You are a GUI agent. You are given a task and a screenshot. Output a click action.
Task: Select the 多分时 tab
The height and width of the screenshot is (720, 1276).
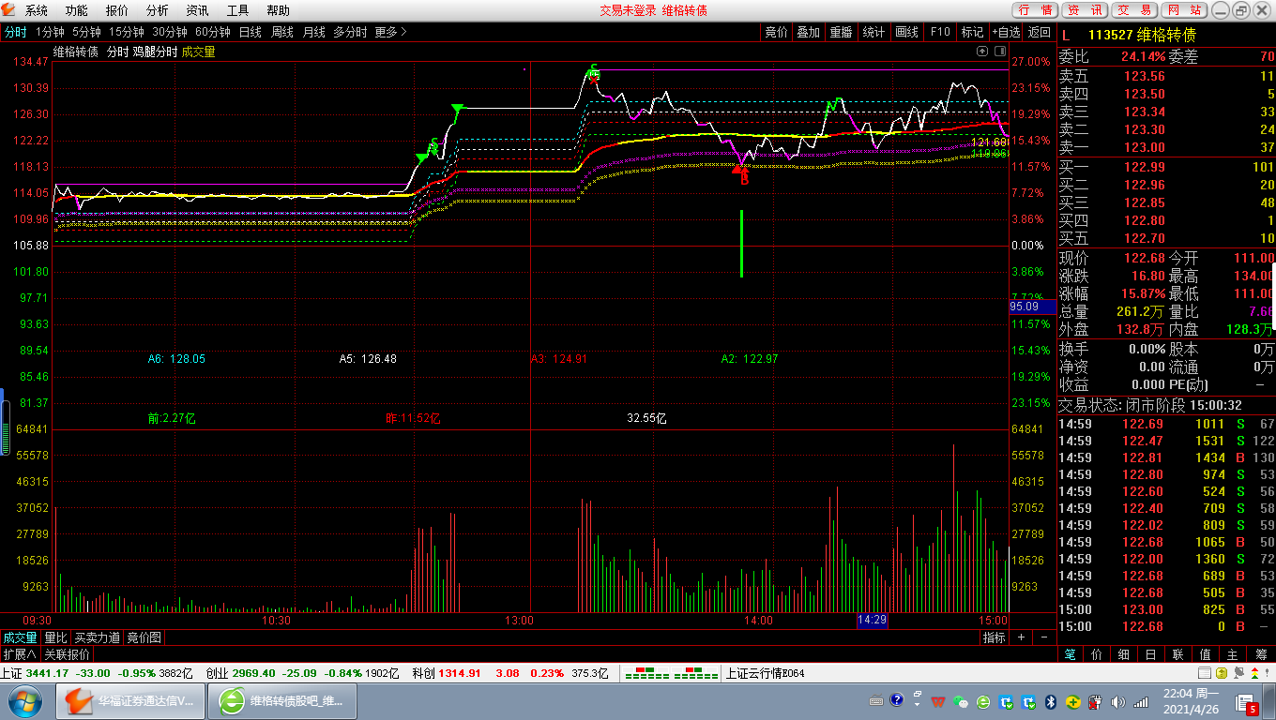350,32
